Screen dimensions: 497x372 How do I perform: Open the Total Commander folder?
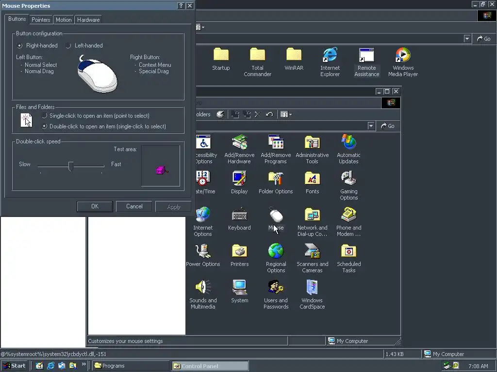pyautogui.click(x=257, y=62)
